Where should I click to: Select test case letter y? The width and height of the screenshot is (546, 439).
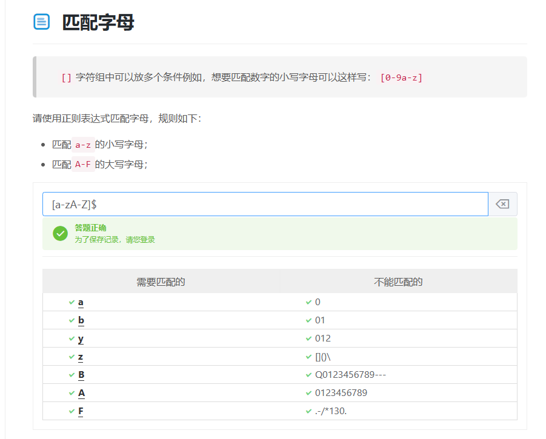81,338
